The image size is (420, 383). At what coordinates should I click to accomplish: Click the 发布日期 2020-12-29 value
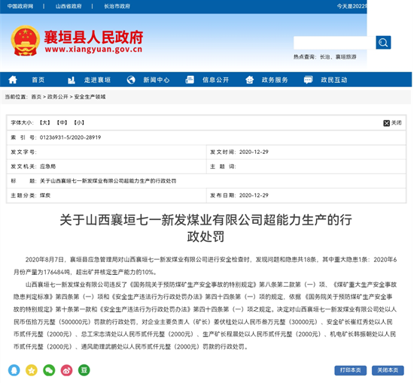pyautogui.click(x=254, y=195)
